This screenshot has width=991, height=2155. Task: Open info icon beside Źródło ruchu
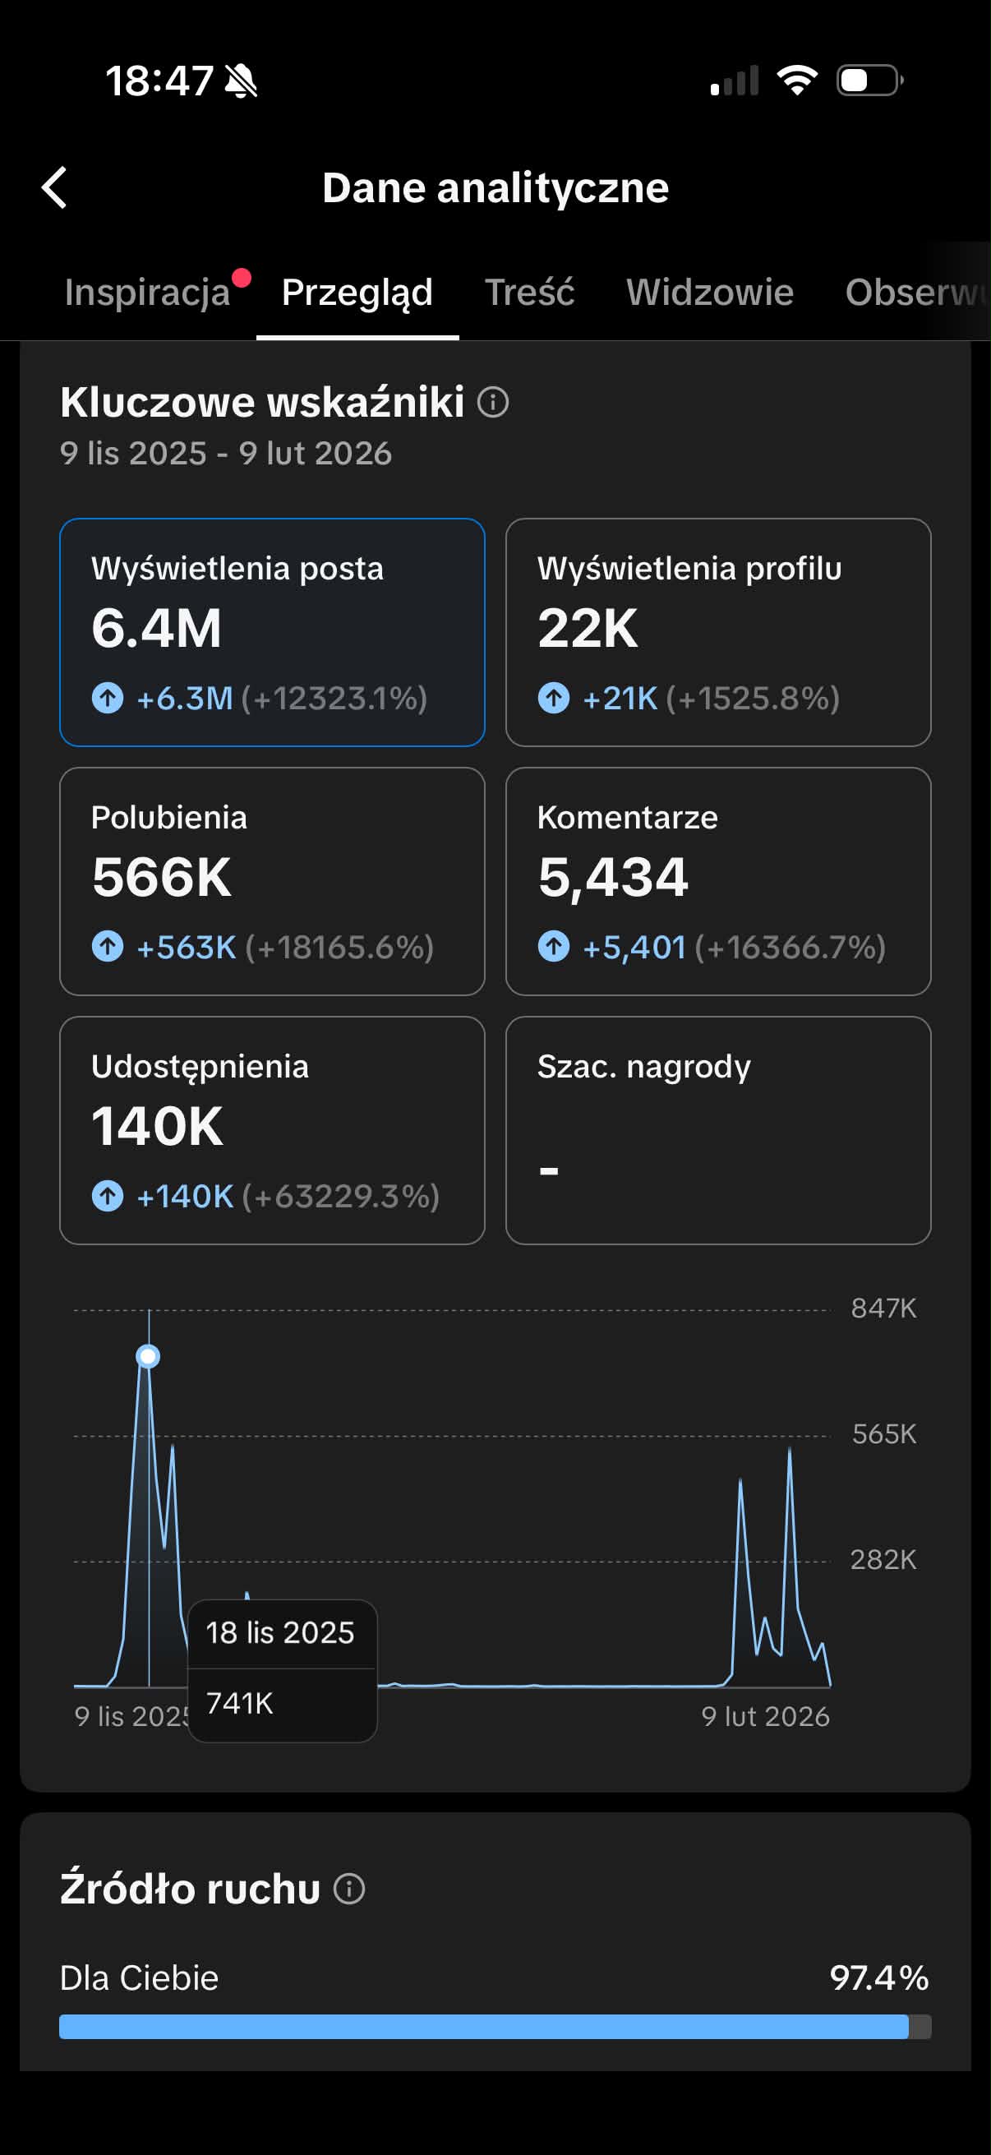click(x=348, y=1889)
